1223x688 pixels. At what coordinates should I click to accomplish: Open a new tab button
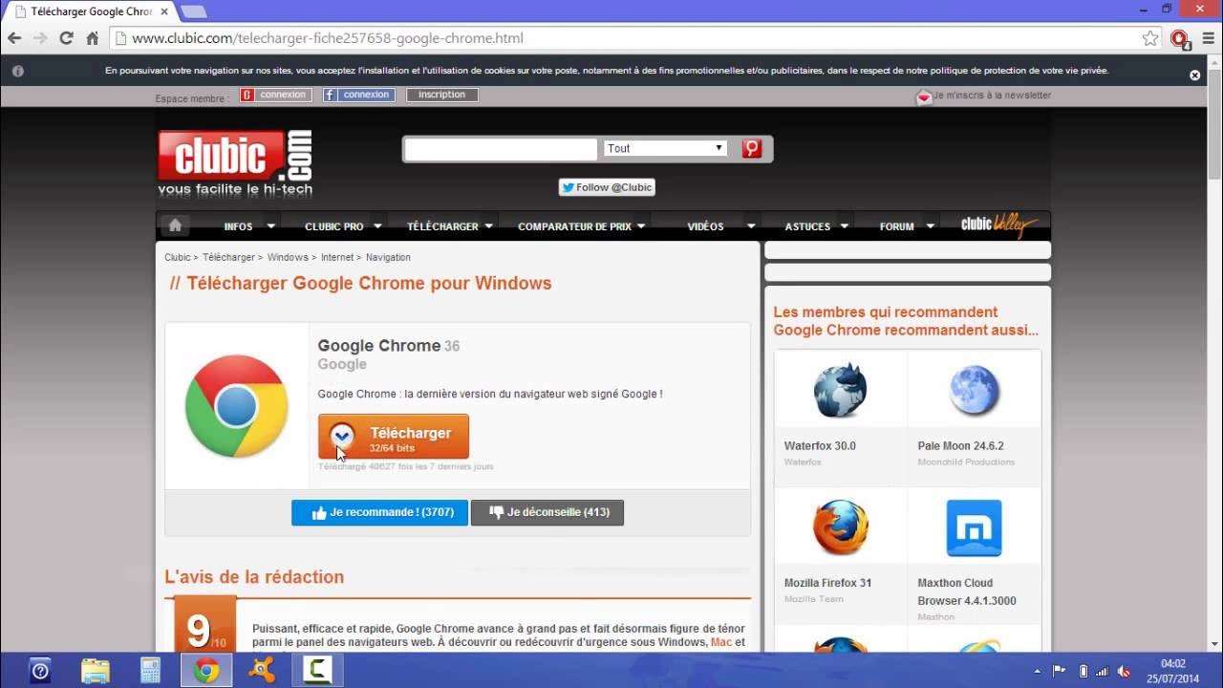[193, 12]
